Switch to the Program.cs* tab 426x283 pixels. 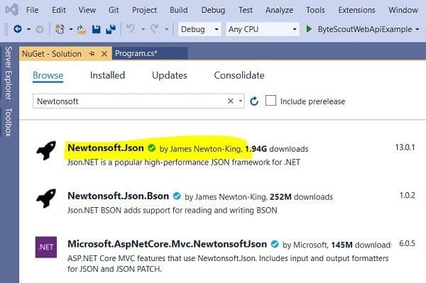(x=150, y=53)
